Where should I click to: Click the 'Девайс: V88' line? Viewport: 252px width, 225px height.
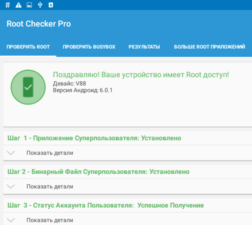(x=70, y=84)
